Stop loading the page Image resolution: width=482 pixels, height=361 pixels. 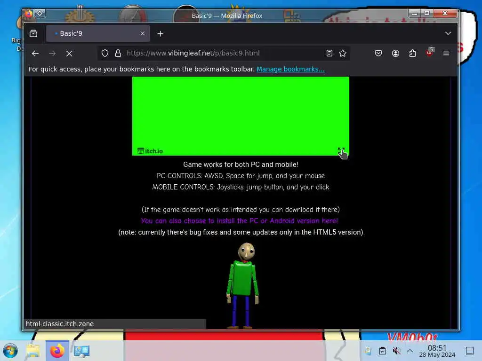(69, 54)
